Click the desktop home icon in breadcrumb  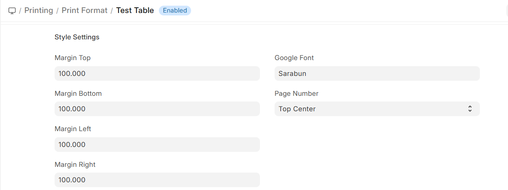[x=12, y=11]
